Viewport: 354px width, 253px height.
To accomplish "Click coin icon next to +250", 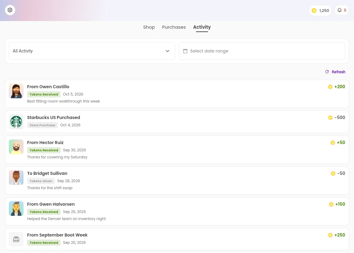I will [330, 235].
